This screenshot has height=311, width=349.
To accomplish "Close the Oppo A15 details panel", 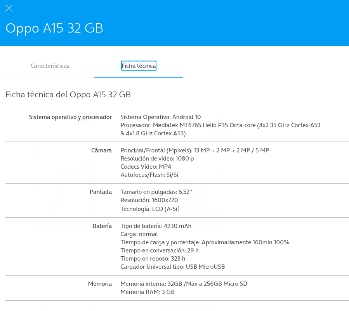I will click(x=9, y=9).
